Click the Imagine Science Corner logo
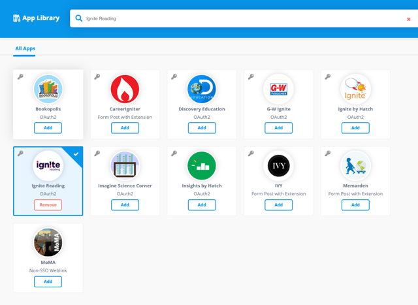This screenshot has height=305, width=418. click(x=125, y=166)
